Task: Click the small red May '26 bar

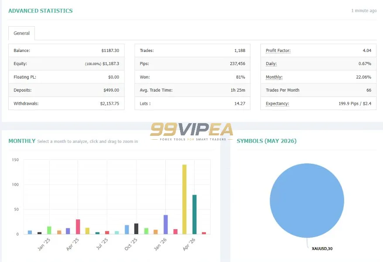Action: click(x=204, y=233)
